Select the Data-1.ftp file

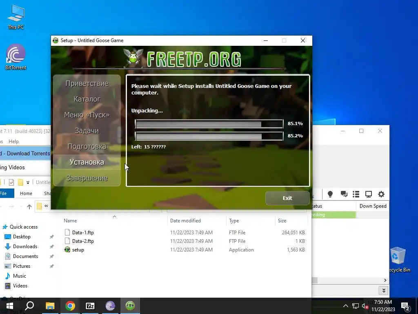tap(83, 233)
